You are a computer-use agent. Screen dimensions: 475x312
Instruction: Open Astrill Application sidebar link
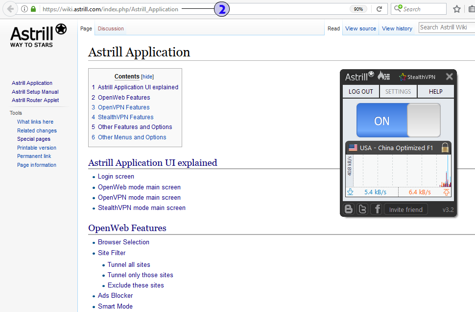pyautogui.click(x=32, y=83)
